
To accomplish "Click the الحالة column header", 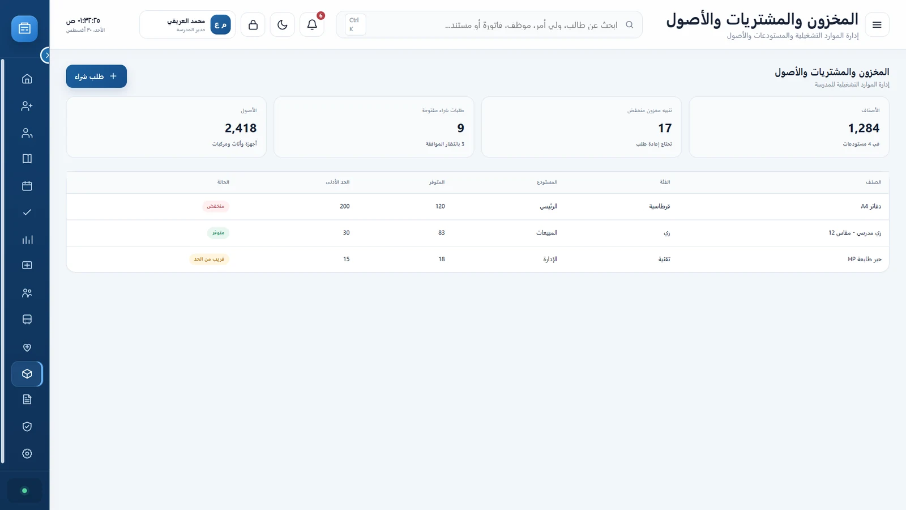I will coord(223,182).
